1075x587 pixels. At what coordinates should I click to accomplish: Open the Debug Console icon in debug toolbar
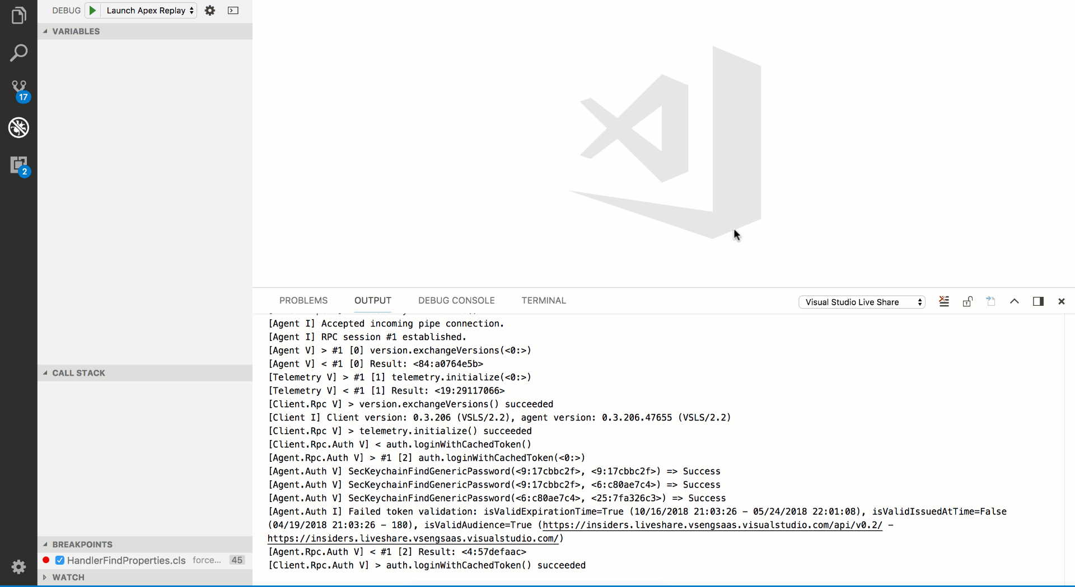coord(233,10)
